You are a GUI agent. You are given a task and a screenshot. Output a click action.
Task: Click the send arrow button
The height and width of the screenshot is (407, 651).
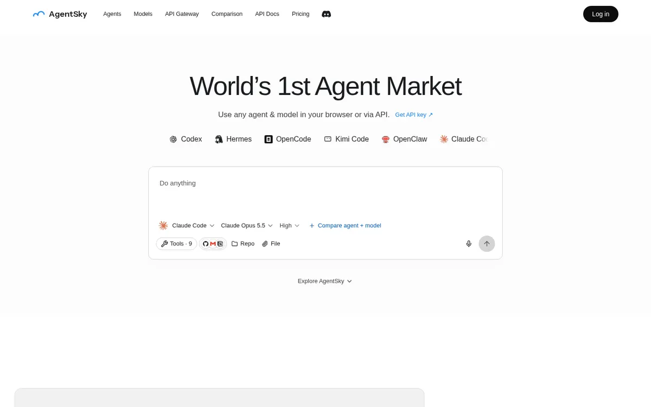[x=487, y=244]
